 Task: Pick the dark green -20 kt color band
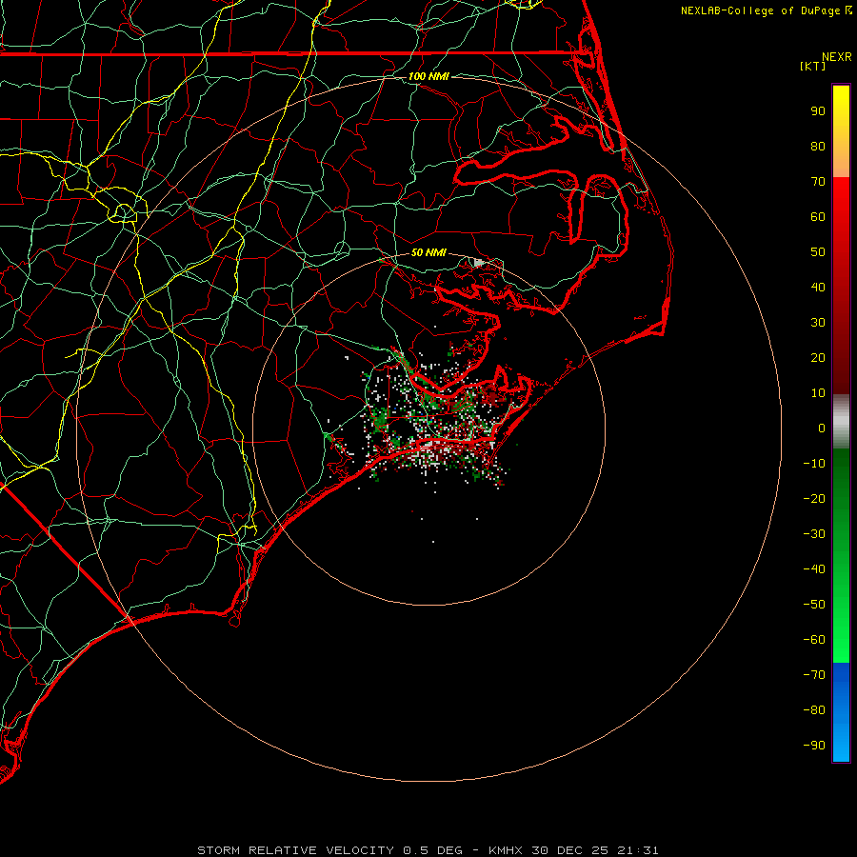[841, 498]
